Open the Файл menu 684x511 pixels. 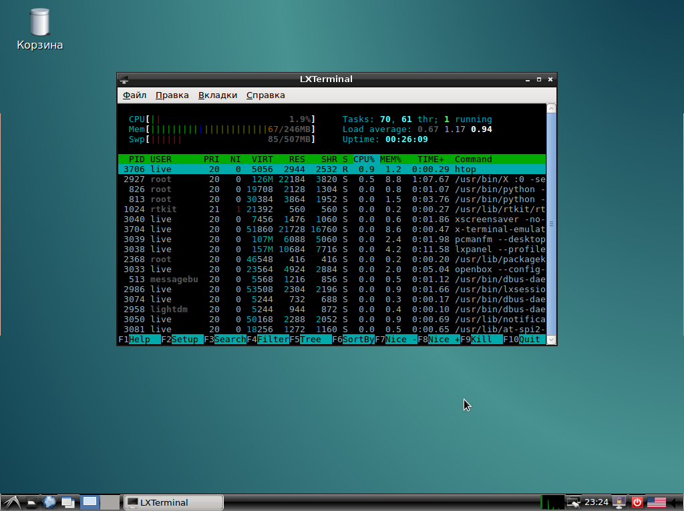(x=134, y=95)
